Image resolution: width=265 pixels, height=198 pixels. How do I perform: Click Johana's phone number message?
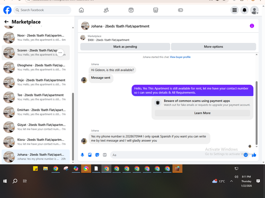149,139
